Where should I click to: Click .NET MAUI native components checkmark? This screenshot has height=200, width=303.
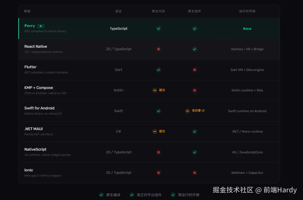(x=195, y=132)
